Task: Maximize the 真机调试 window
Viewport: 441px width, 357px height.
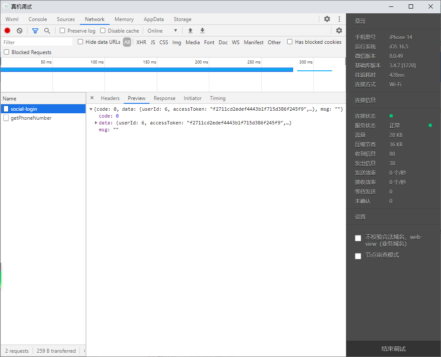Action: pyautogui.click(x=411, y=6)
